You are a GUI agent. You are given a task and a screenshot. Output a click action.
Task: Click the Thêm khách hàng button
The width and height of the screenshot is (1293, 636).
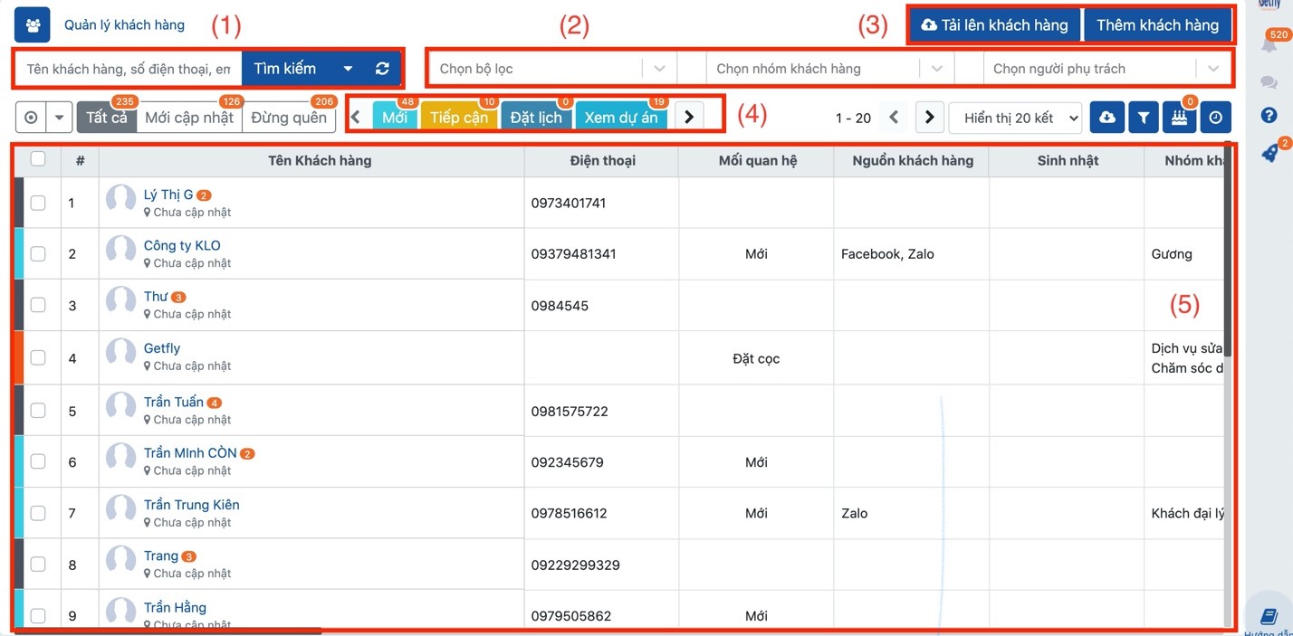(x=1157, y=25)
